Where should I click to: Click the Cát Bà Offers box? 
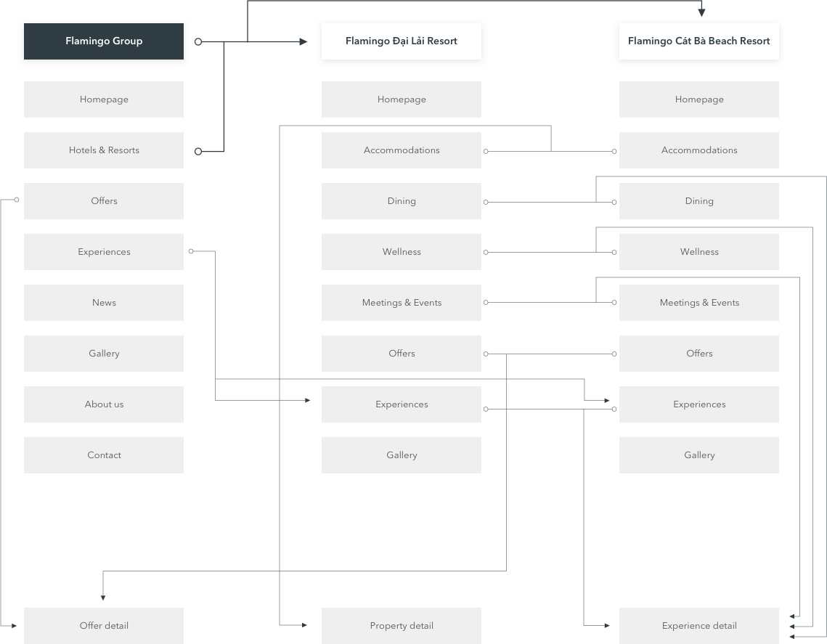[698, 354]
